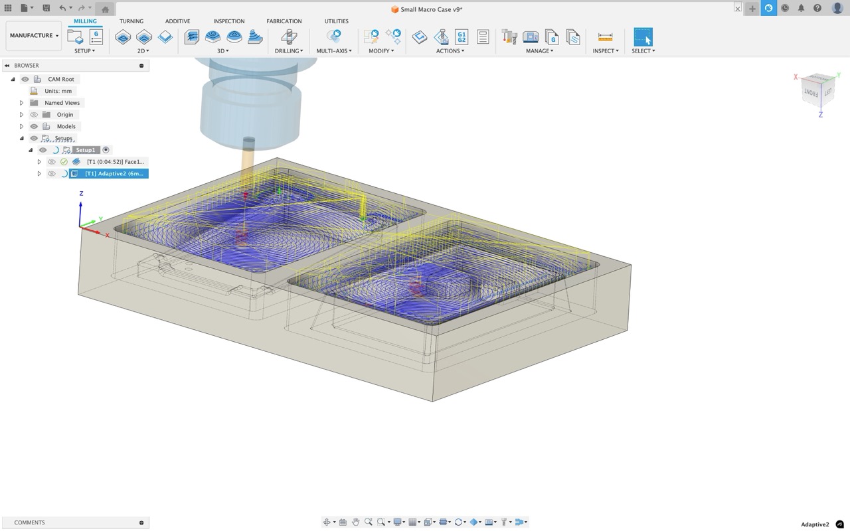Open the MANUFACTURE workspace dropdown
Image resolution: width=850 pixels, height=531 pixels.
(34, 36)
